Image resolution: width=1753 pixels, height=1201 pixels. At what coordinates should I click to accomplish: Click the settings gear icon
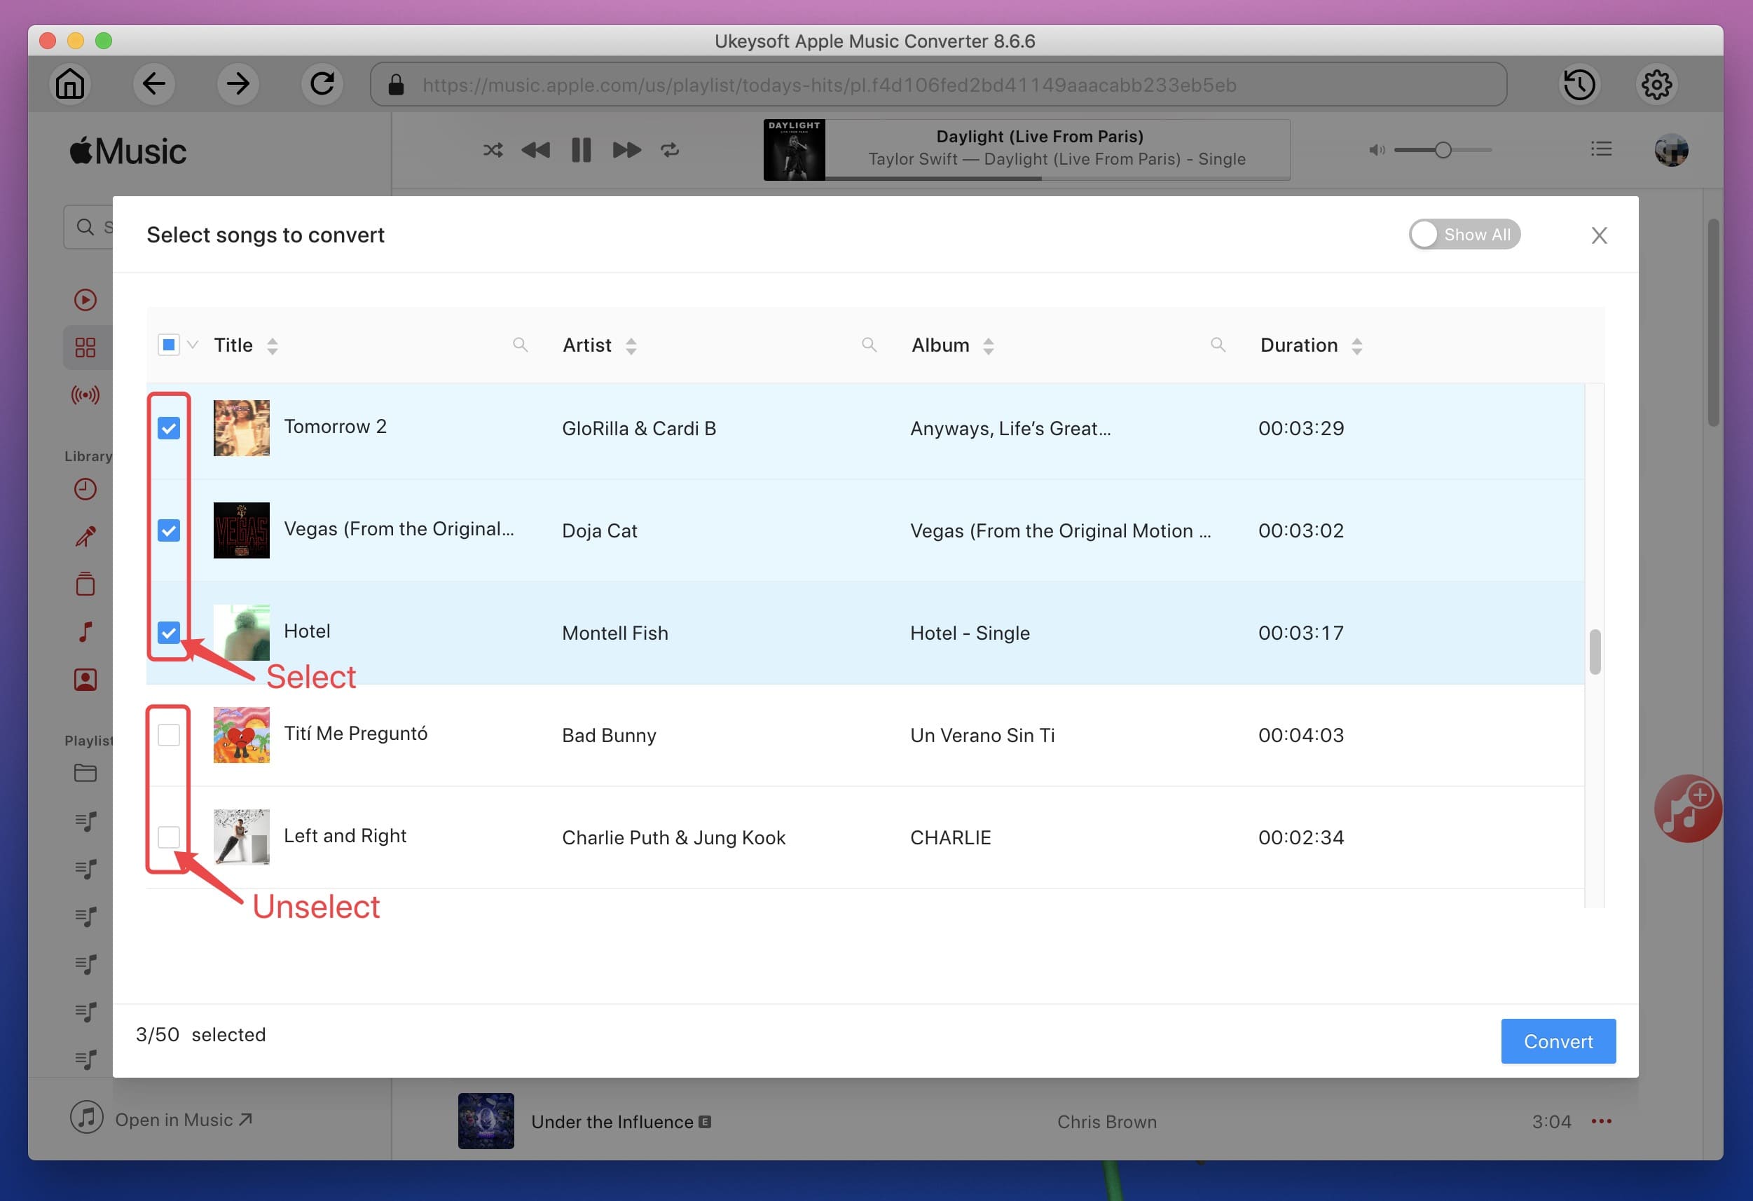(x=1660, y=84)
